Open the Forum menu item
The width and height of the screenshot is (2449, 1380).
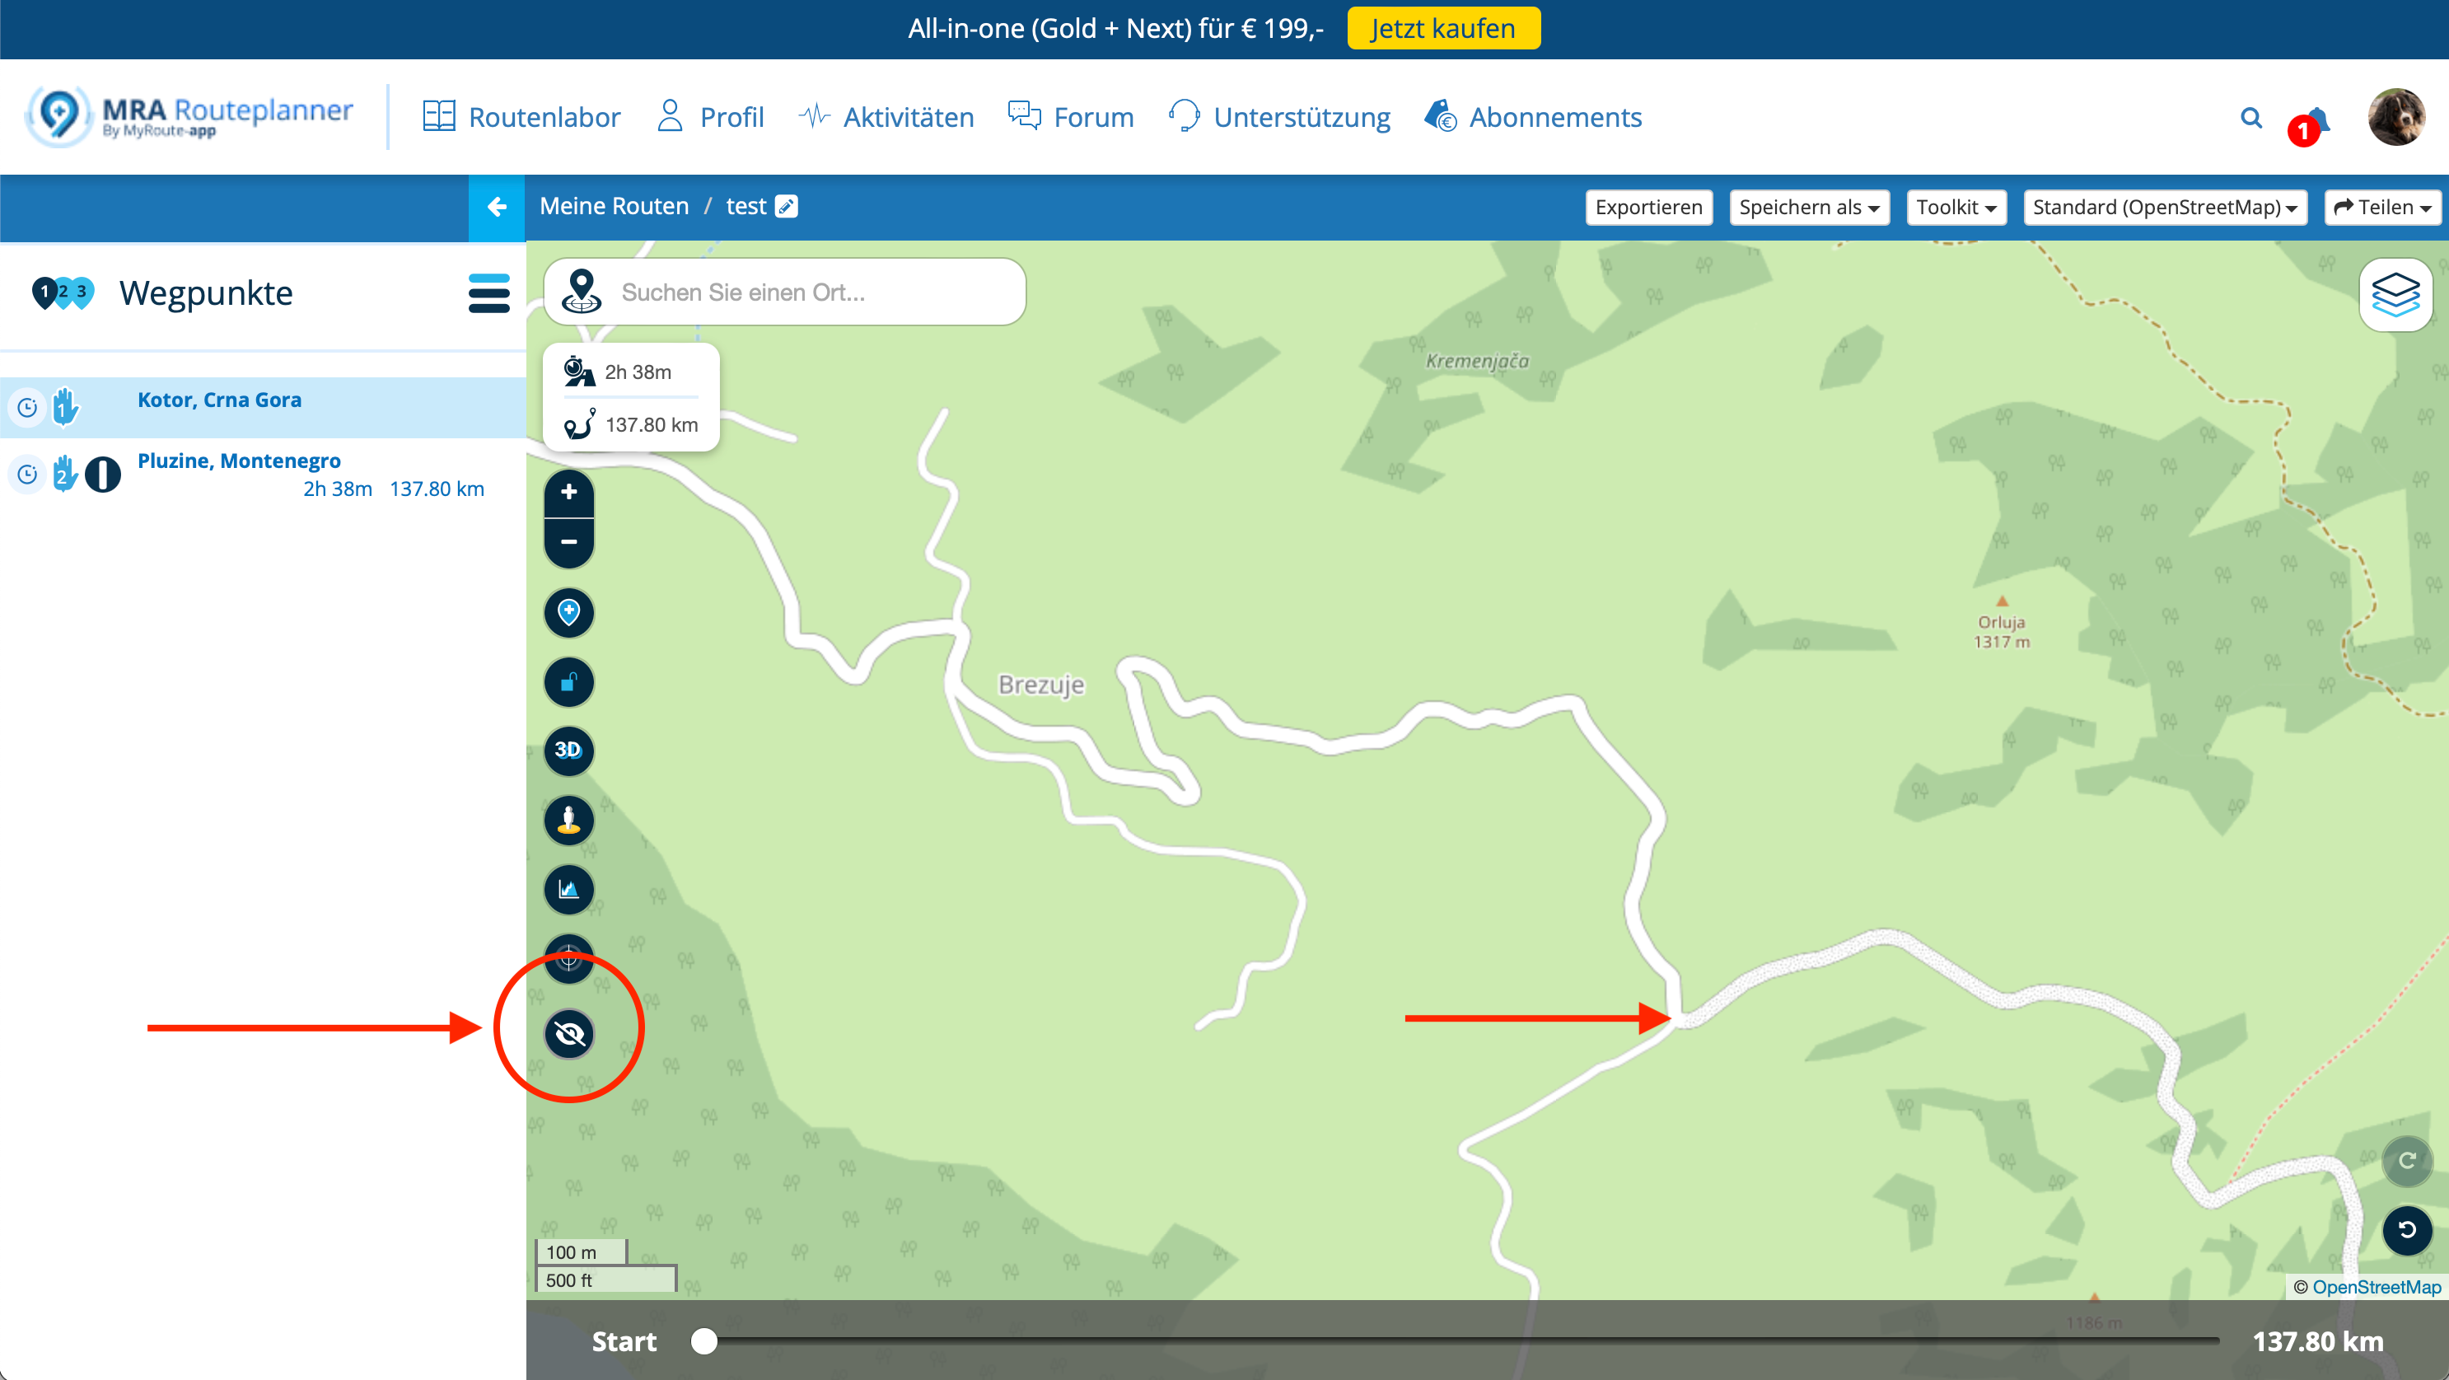click(1072, 117)
